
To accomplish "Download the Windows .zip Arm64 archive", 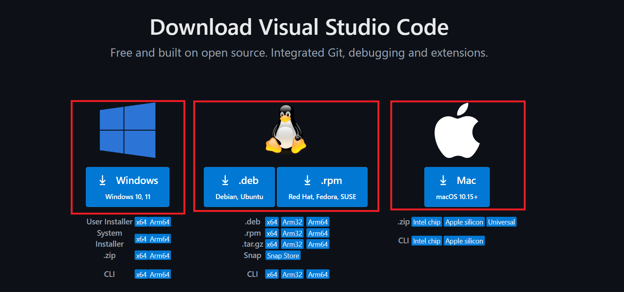I will 160,256.
